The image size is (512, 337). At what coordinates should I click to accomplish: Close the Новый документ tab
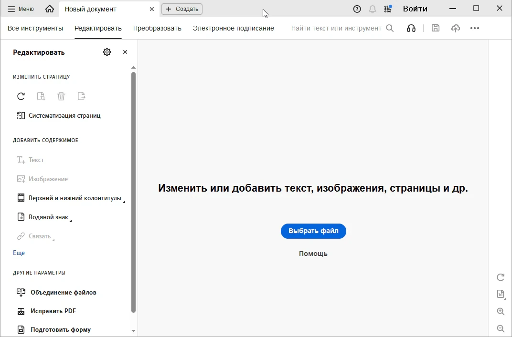coord(152,9)
